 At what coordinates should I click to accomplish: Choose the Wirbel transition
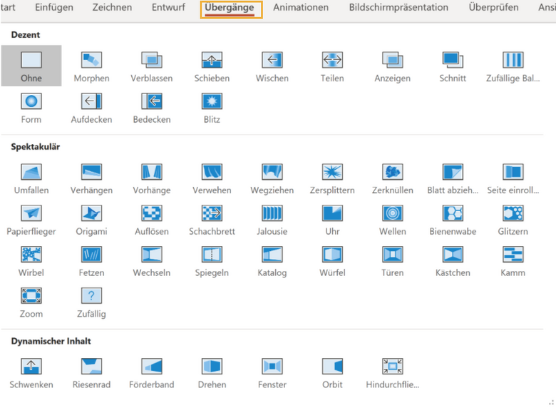coord(31,260)
